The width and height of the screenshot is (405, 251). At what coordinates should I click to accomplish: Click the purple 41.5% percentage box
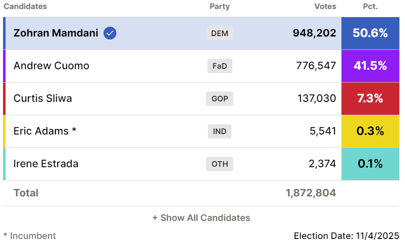click(x=370, y=66)
